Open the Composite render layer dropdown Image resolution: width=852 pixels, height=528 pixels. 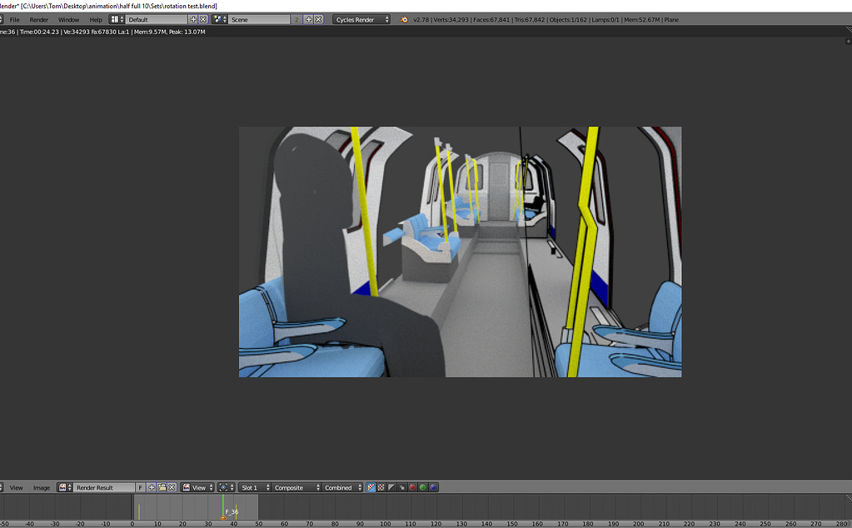tap(296, 488)
